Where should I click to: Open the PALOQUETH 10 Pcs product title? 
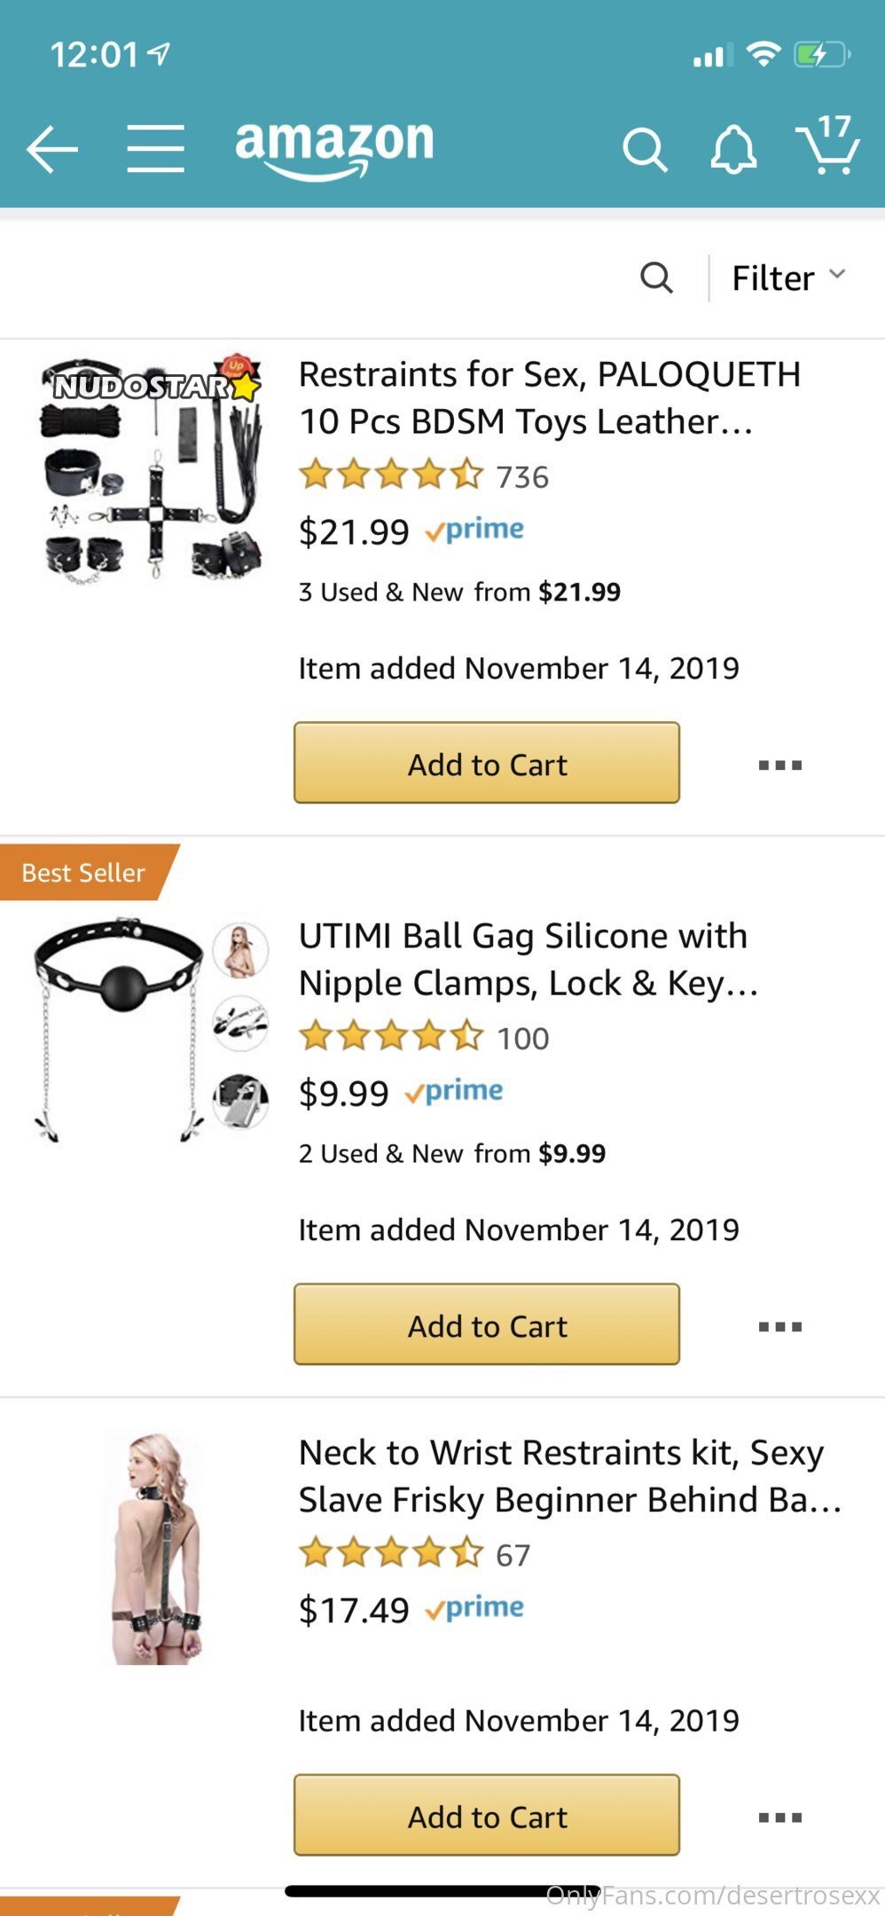coord(550,397)
